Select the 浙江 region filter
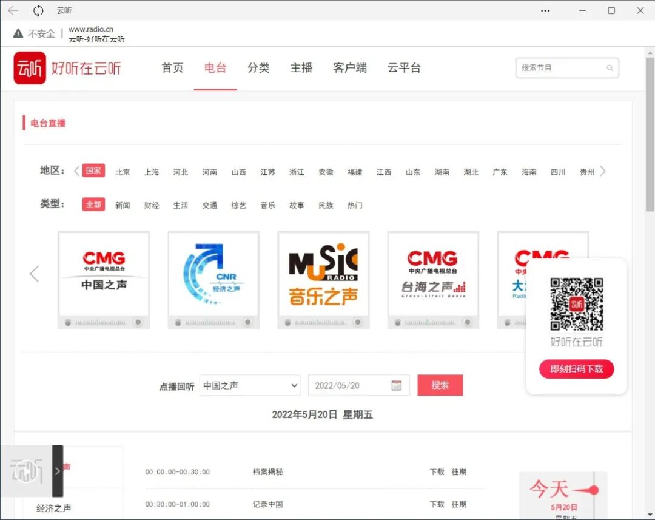Viewport: 655px width, 520px height. click(297, 172)
